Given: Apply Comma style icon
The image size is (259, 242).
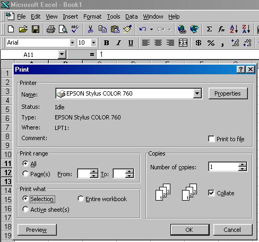Looking at the screenshot, I should coord(222,44).
